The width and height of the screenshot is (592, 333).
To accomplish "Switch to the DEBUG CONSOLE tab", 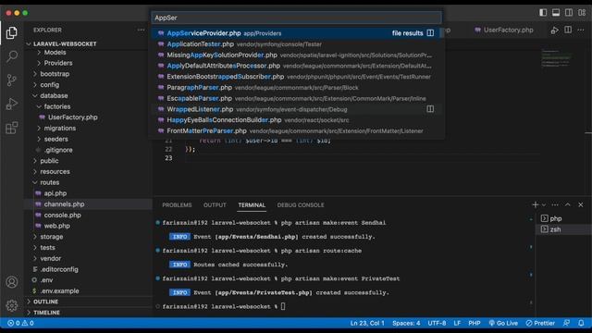I will click(301, 205).
